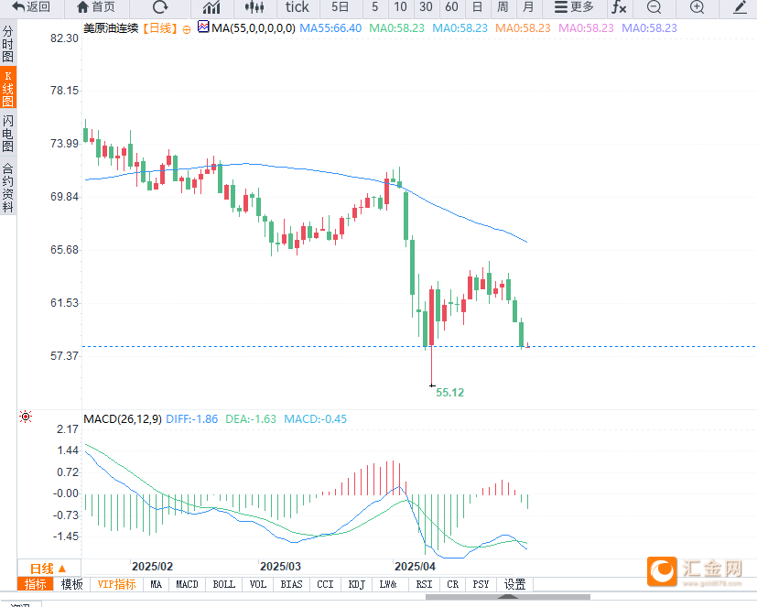Open the 设置 indicator settings

tap(514, 584)
